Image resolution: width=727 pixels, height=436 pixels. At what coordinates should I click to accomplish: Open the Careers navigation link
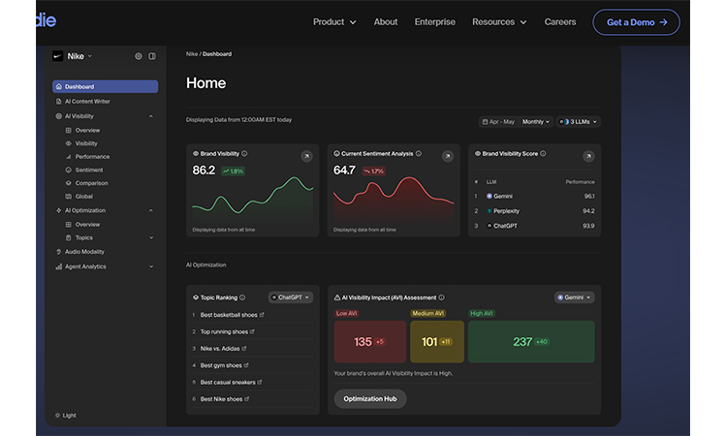click(559, 21)
